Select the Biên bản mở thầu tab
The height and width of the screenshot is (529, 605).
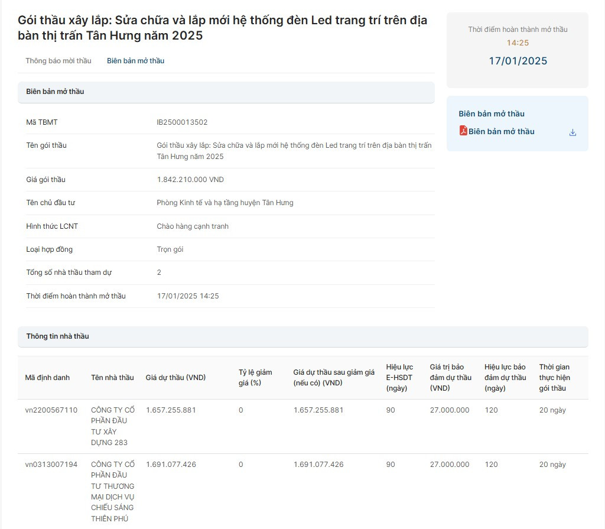pos(135,61)
